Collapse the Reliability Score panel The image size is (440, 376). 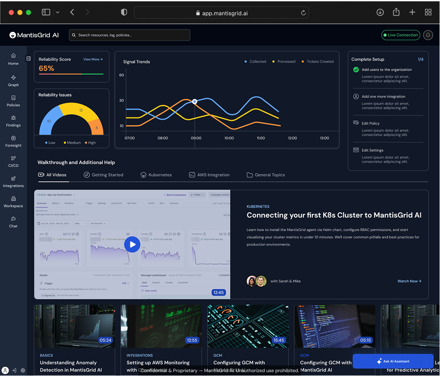(28, 58)
